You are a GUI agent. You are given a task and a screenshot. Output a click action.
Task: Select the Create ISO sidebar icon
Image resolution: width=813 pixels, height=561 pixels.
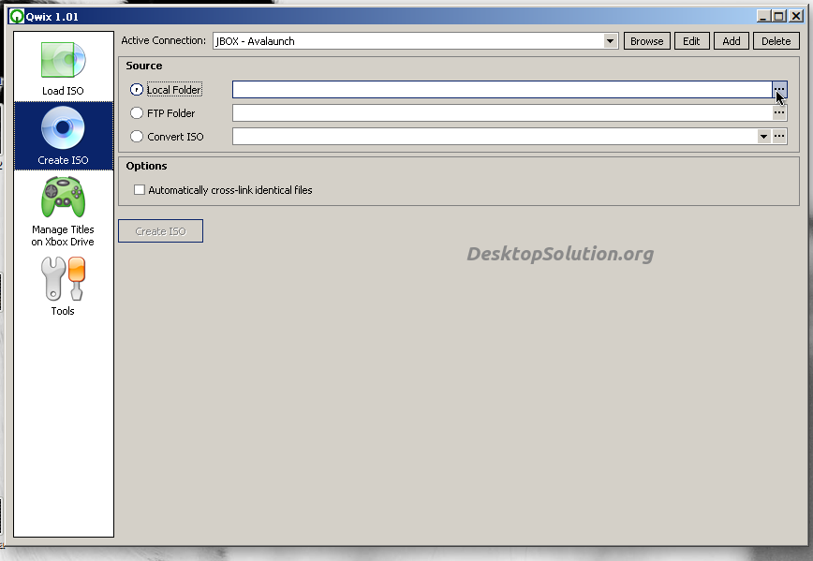64,136
